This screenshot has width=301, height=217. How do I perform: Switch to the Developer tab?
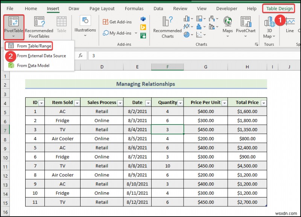pos(227,9)
